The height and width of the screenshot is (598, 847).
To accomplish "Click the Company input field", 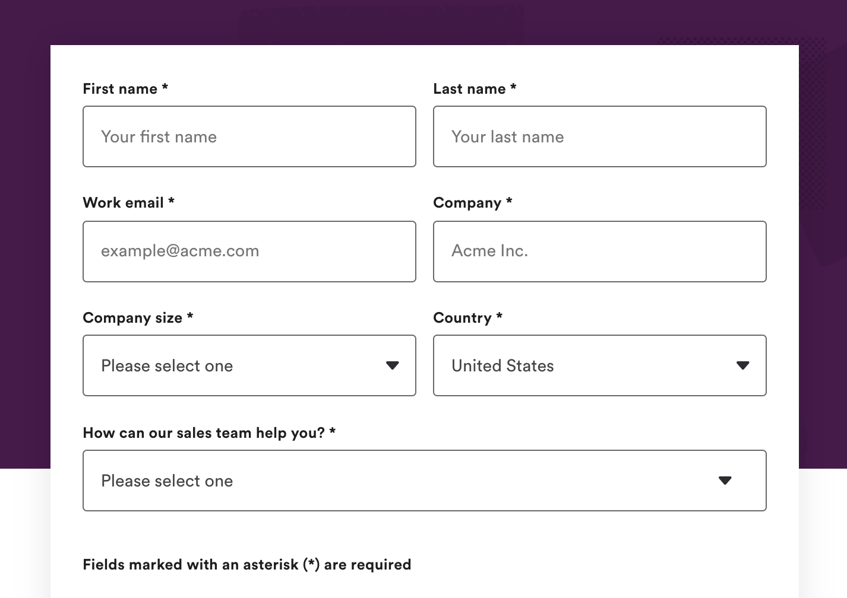I will 599,251.
